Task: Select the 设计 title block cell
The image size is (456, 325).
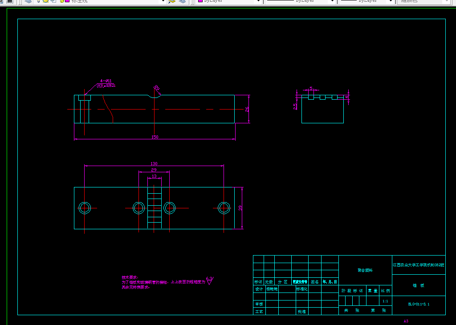Action: [x=259, y=289]
